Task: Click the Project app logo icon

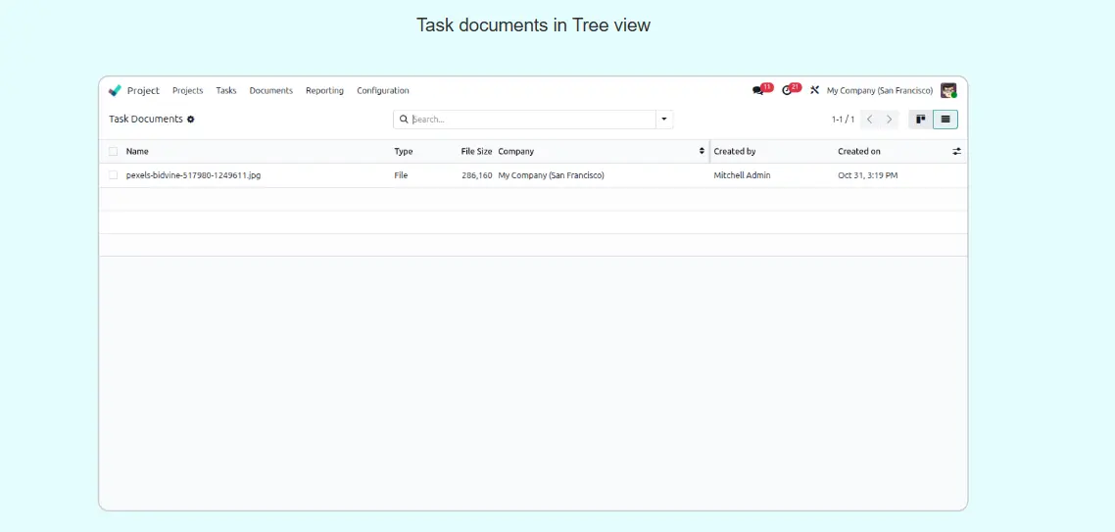Action: coord(116,90)
